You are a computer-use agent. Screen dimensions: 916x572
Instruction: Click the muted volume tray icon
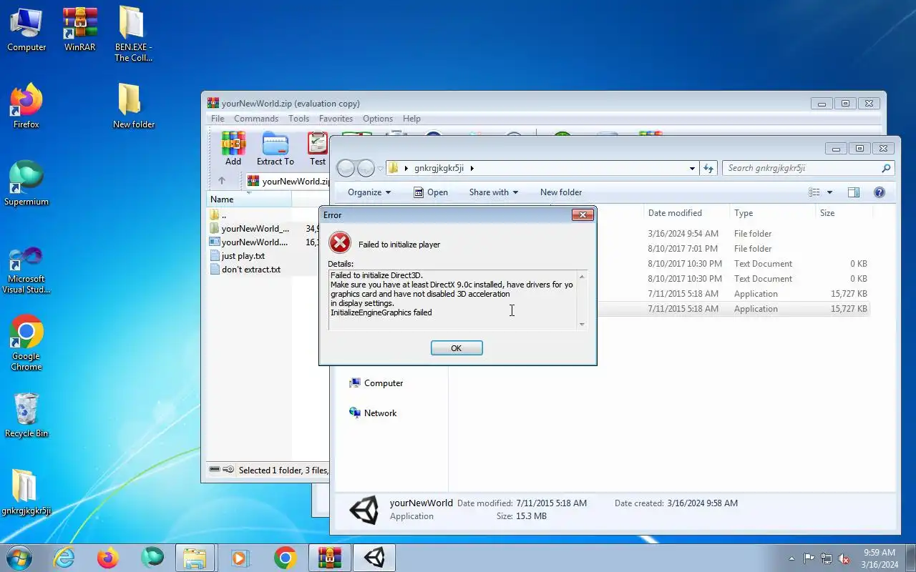tap(844, 558)
